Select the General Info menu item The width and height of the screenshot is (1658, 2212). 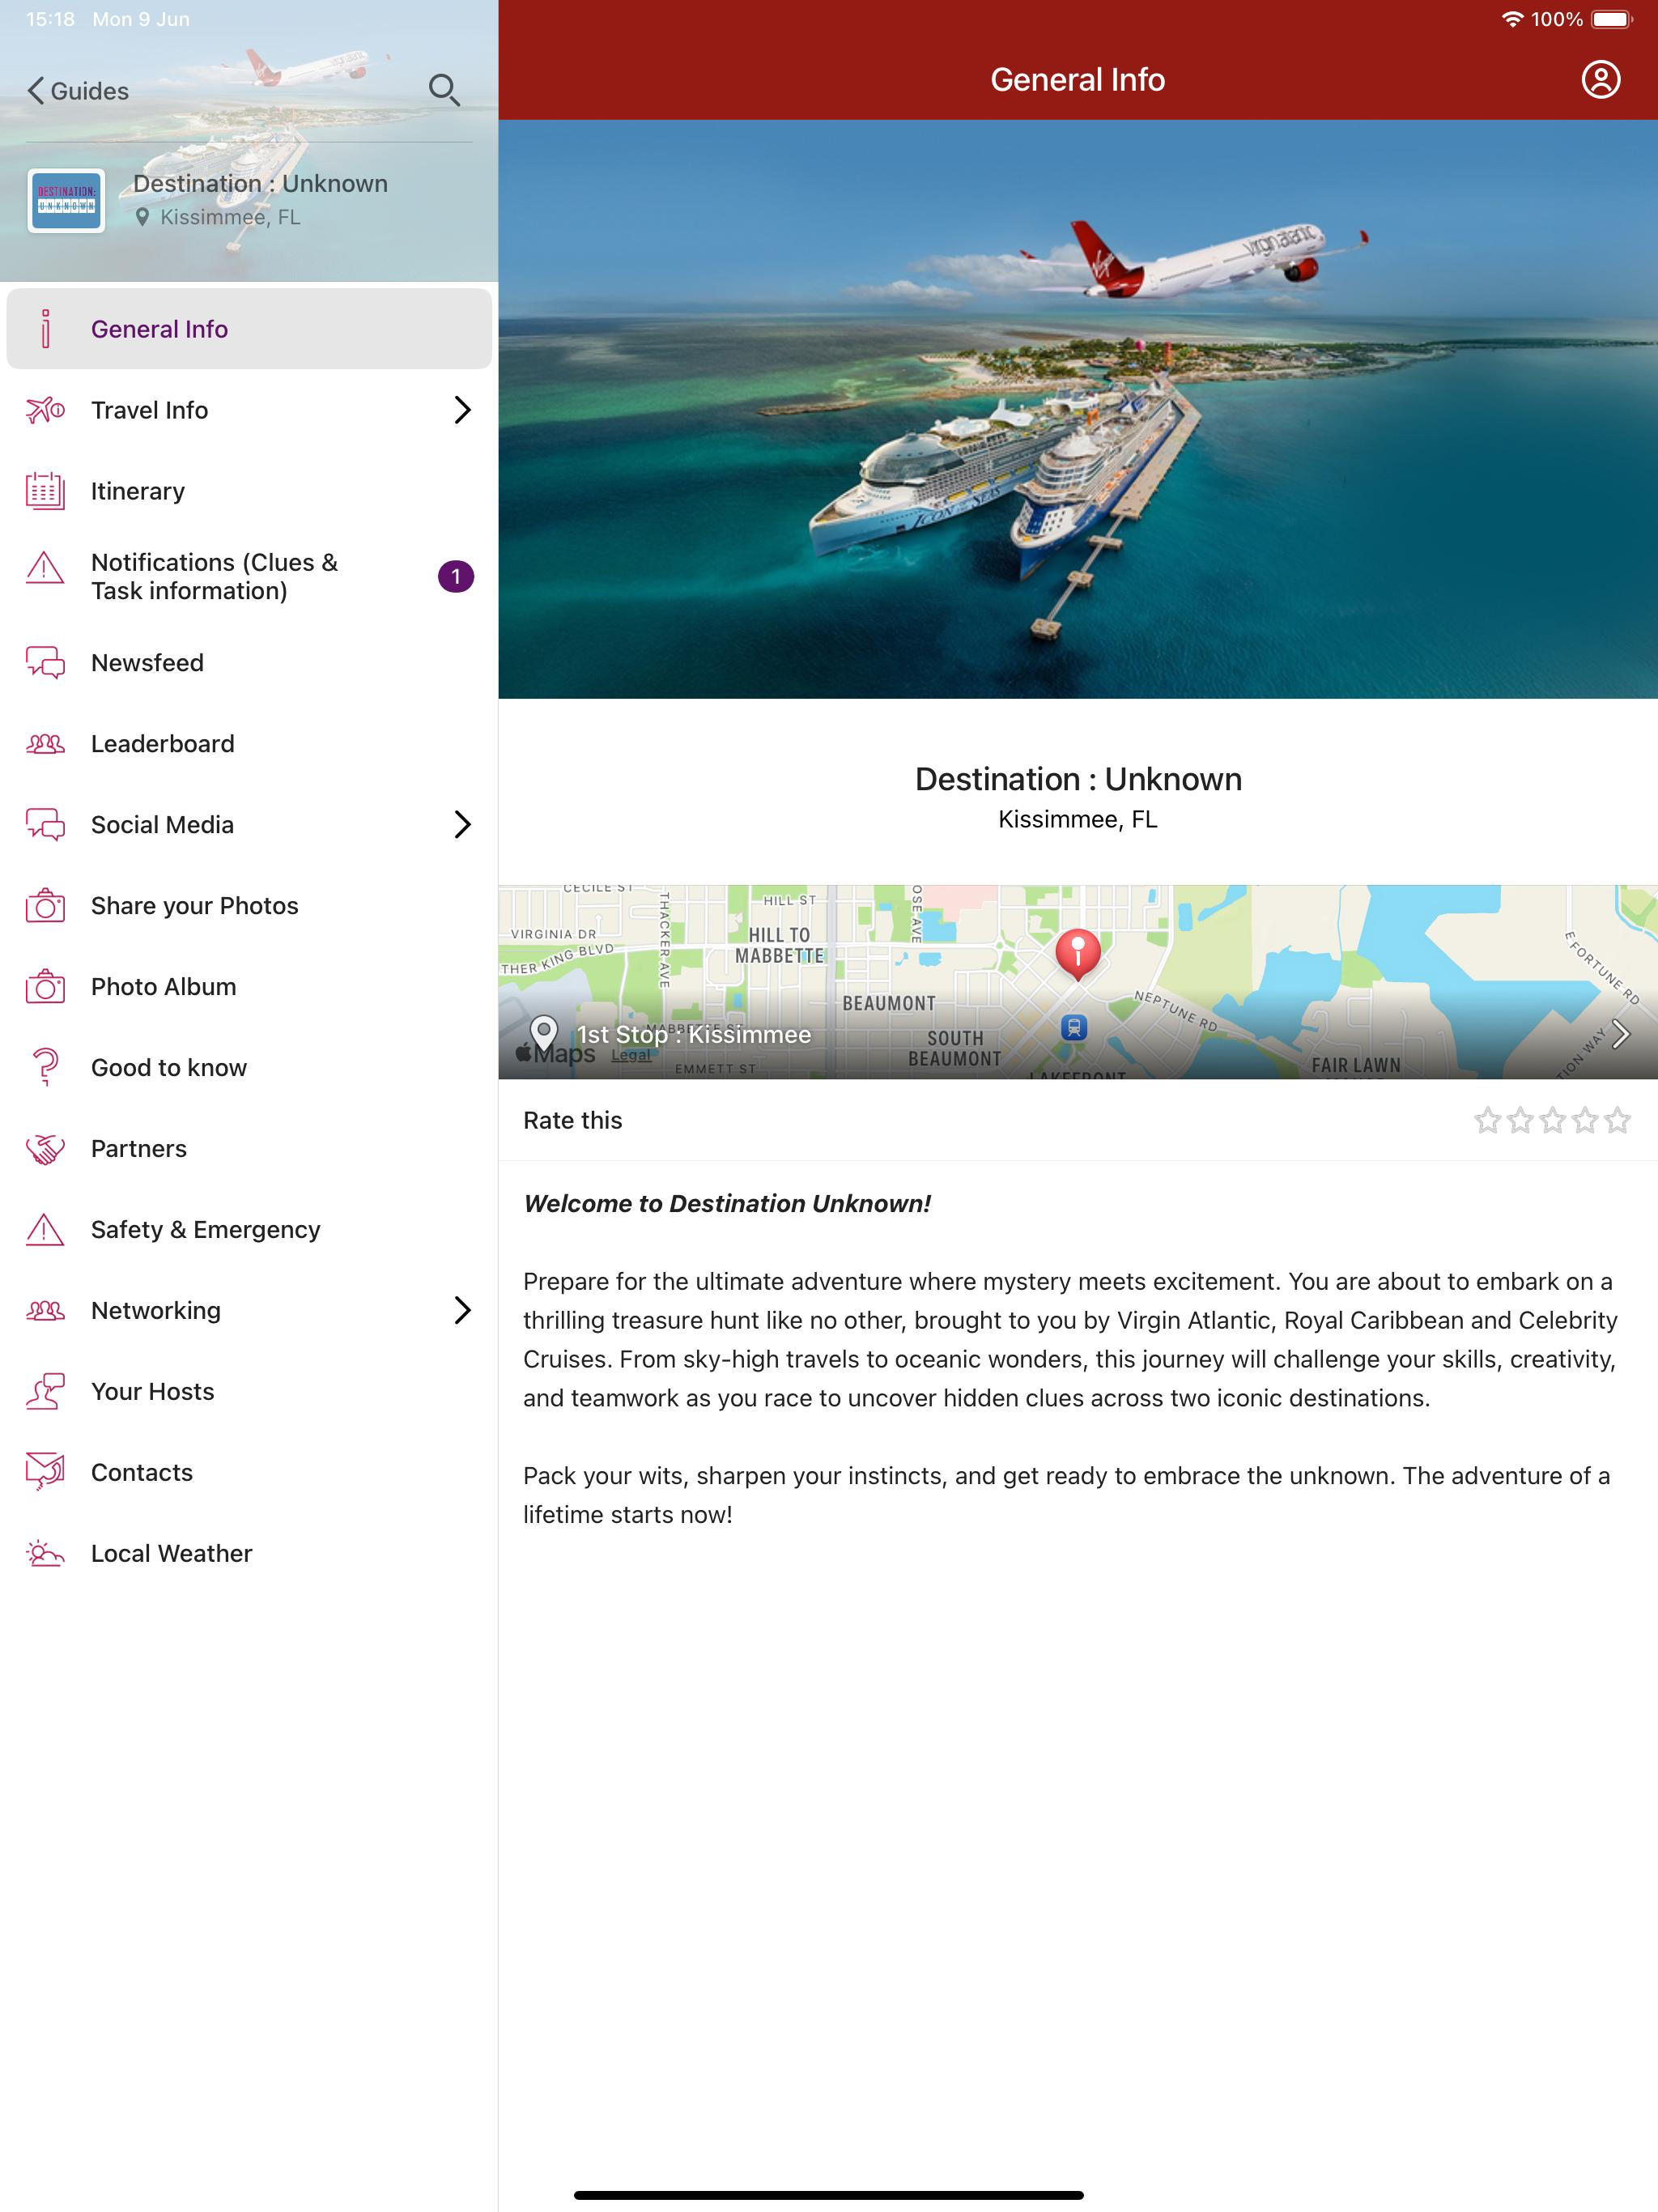click(x=159, y=328)
